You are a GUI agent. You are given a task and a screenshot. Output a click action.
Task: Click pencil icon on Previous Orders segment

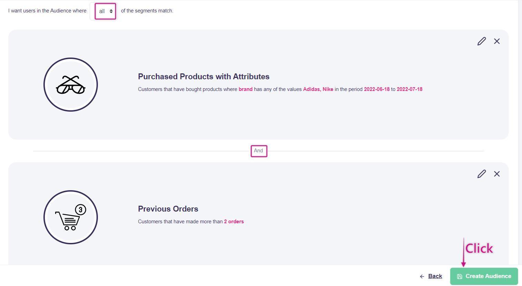tap(482, 174)
